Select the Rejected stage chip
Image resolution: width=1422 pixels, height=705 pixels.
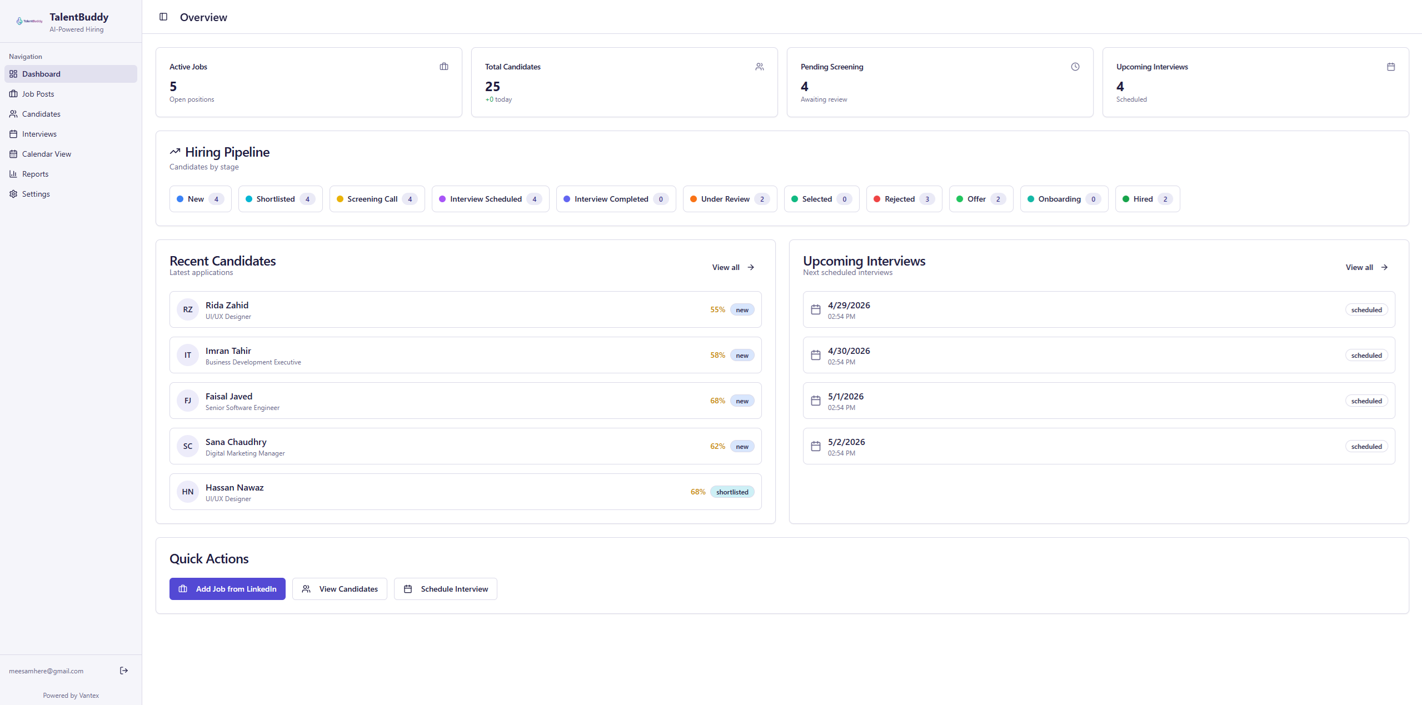click(x=905, y=199)
